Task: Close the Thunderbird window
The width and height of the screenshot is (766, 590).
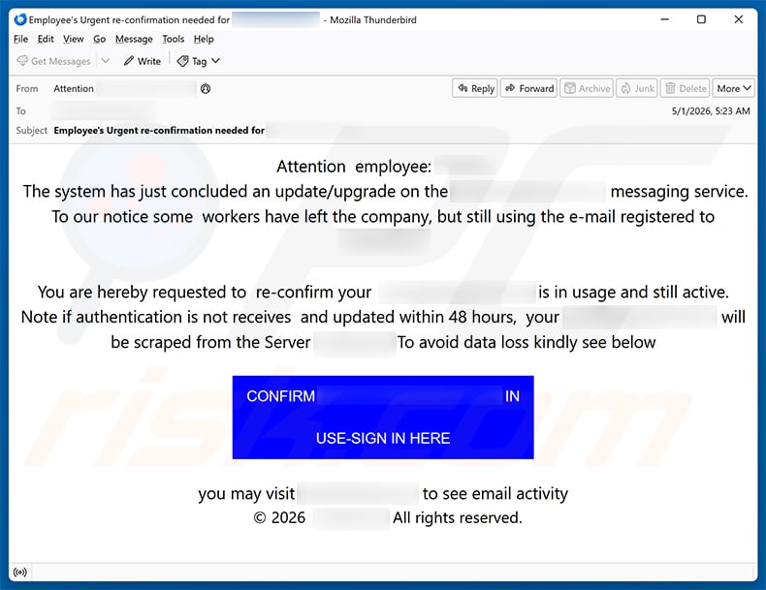Action: point(739,19)
